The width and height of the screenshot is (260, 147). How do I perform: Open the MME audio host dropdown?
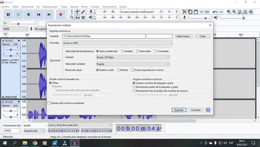click(x=15, y=29)
